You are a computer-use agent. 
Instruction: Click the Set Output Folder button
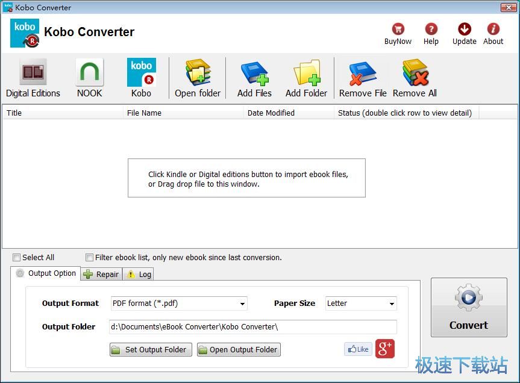(x=151, y=349)
